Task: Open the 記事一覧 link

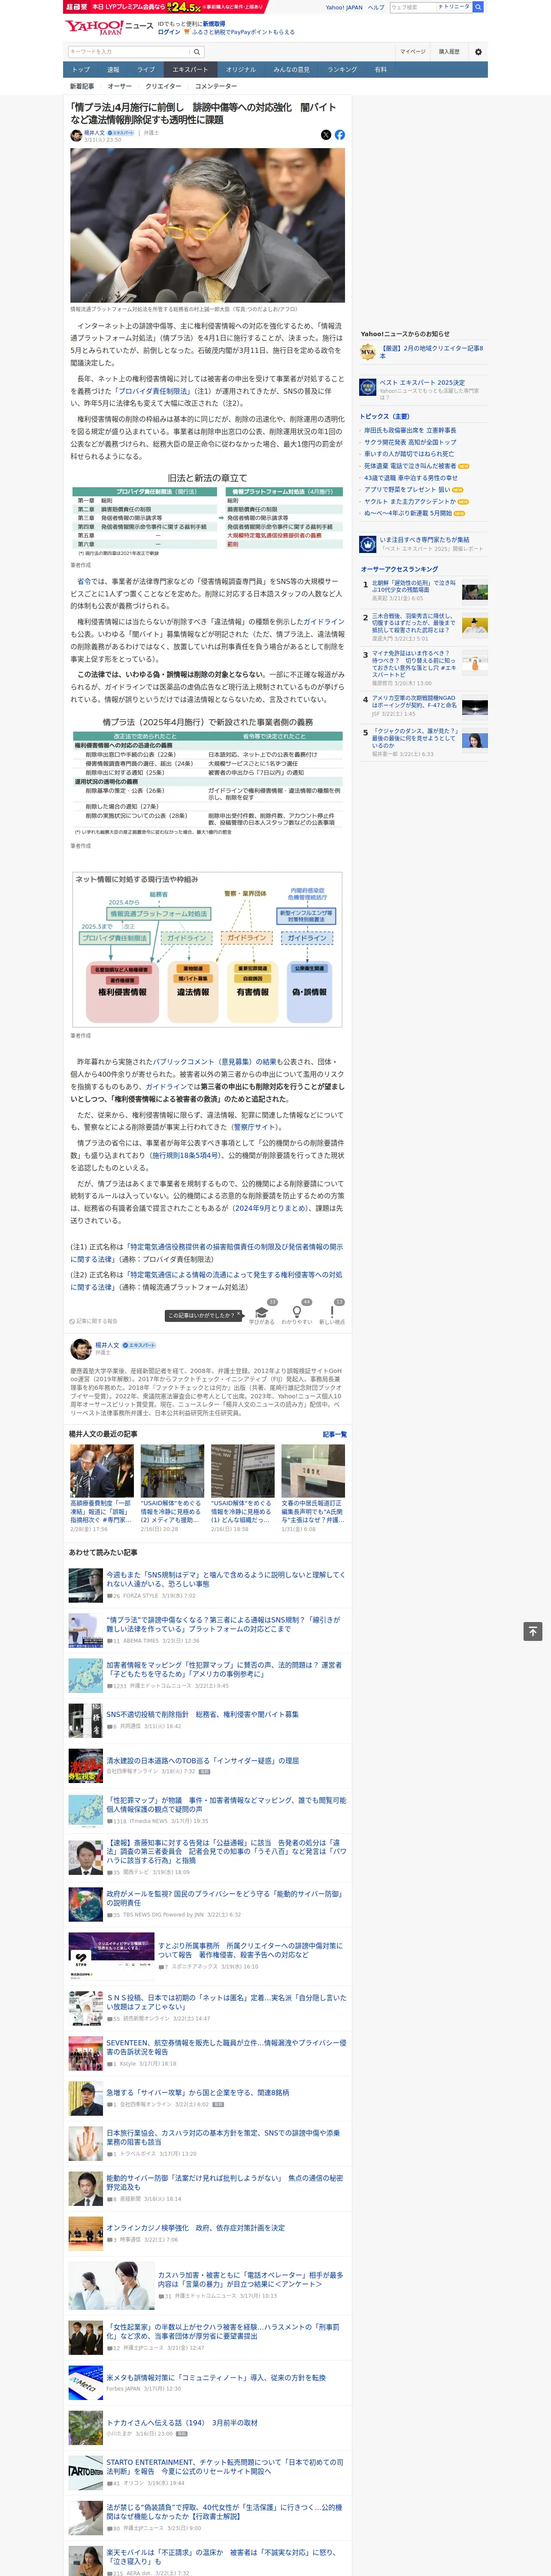Action: point(335,1434)
